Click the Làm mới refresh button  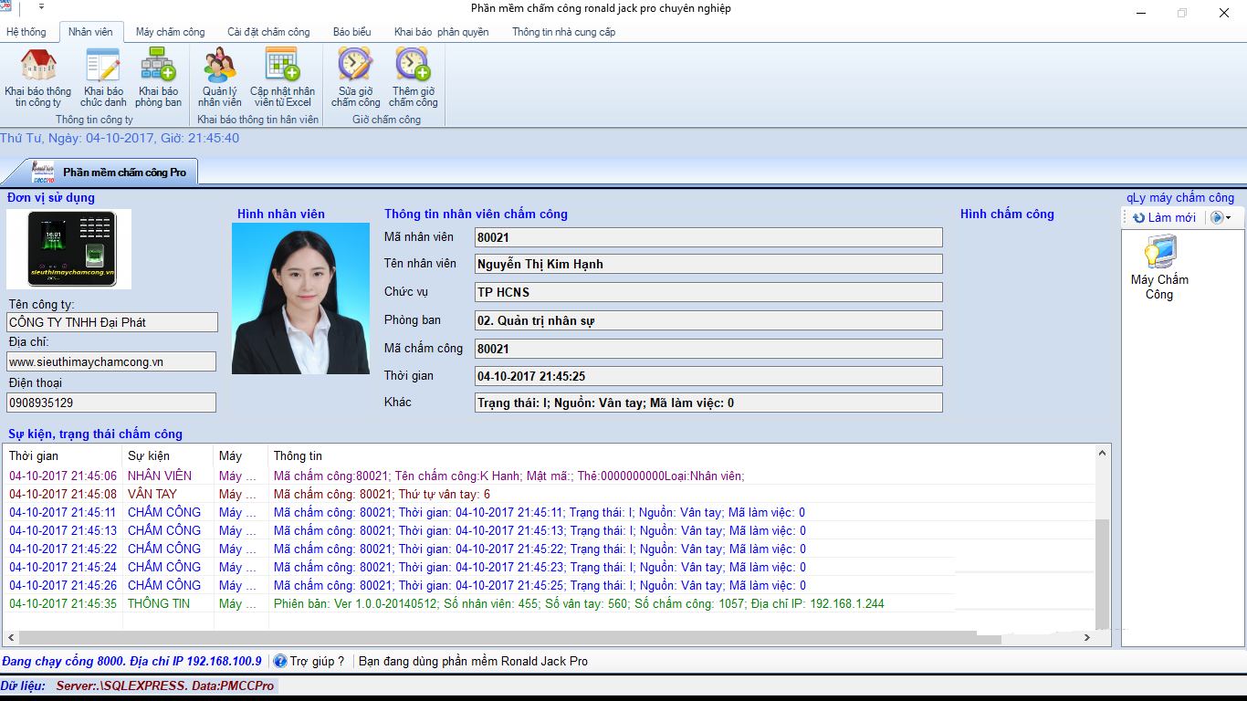tap(1164, 218)
